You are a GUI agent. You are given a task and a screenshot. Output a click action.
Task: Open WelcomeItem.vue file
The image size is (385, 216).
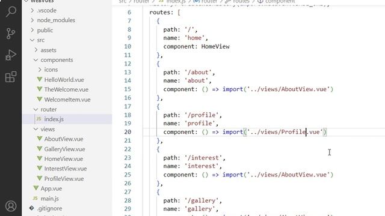tap(67, 100)
